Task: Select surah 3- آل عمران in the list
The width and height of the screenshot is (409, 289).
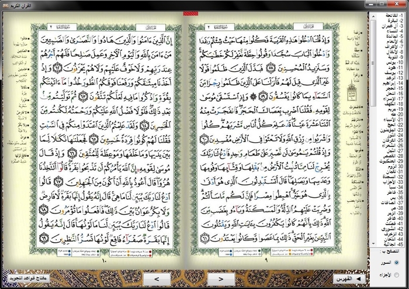Action: click(x=393, y=26)
